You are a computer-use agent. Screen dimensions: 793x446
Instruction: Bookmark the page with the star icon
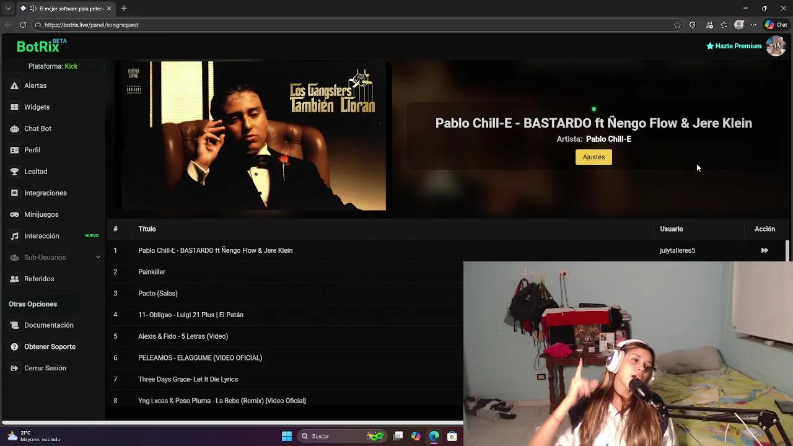(x=677, y=25)
